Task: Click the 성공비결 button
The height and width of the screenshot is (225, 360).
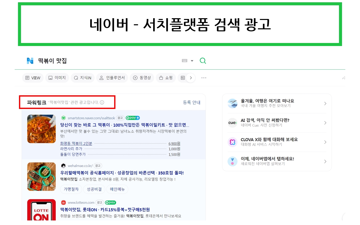Action: (x=94, y=189)
